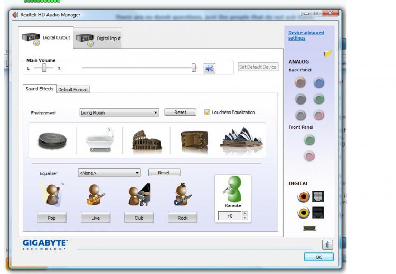Apply the Live equalizer preset button

click(96, 218)
